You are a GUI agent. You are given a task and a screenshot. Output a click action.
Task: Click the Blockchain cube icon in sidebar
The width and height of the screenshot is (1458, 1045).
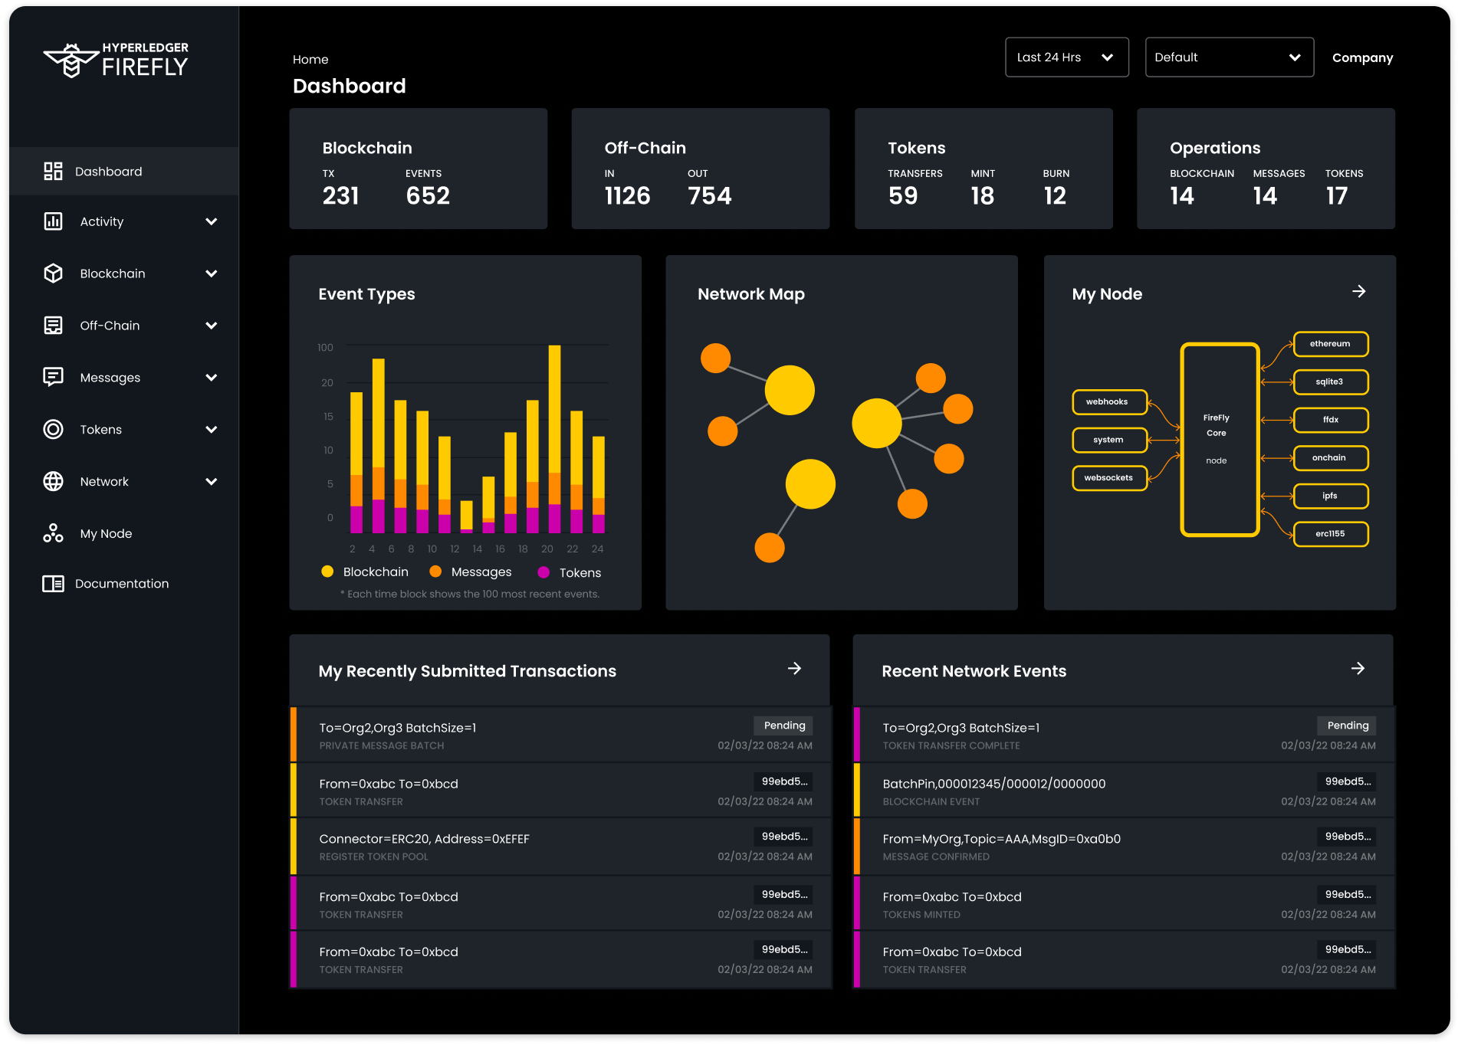[x=52, y=273]
